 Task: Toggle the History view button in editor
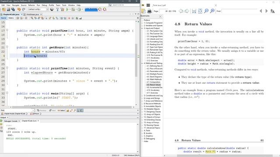(11, 18)
